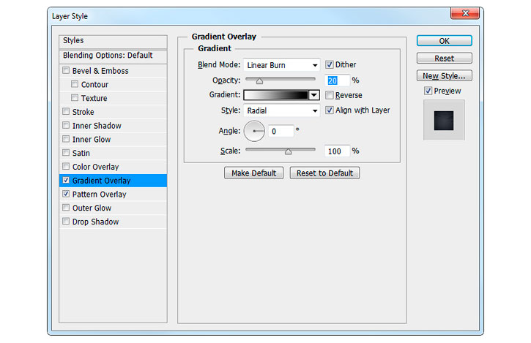Select the Styles list entry
Screen dimensions: 531x343
tap(113, 41)
